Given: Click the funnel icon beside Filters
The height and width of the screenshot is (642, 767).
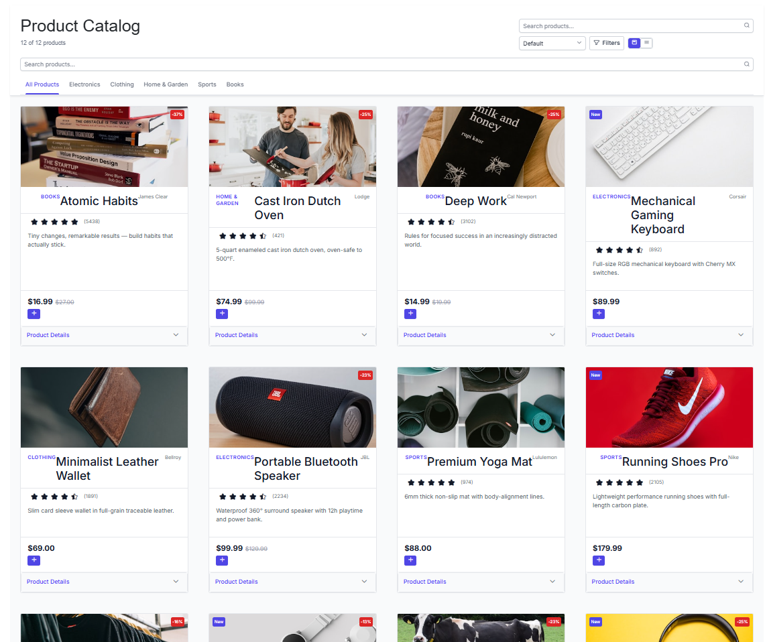Looking at the screenshot, I should coord(596,43).
